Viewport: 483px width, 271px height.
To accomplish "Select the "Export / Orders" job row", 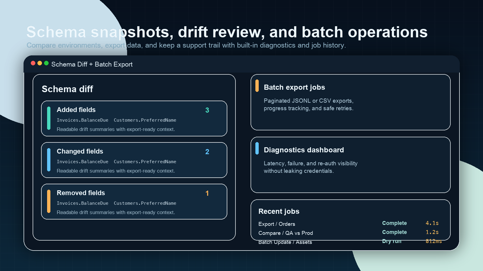I will click(350, 224).
